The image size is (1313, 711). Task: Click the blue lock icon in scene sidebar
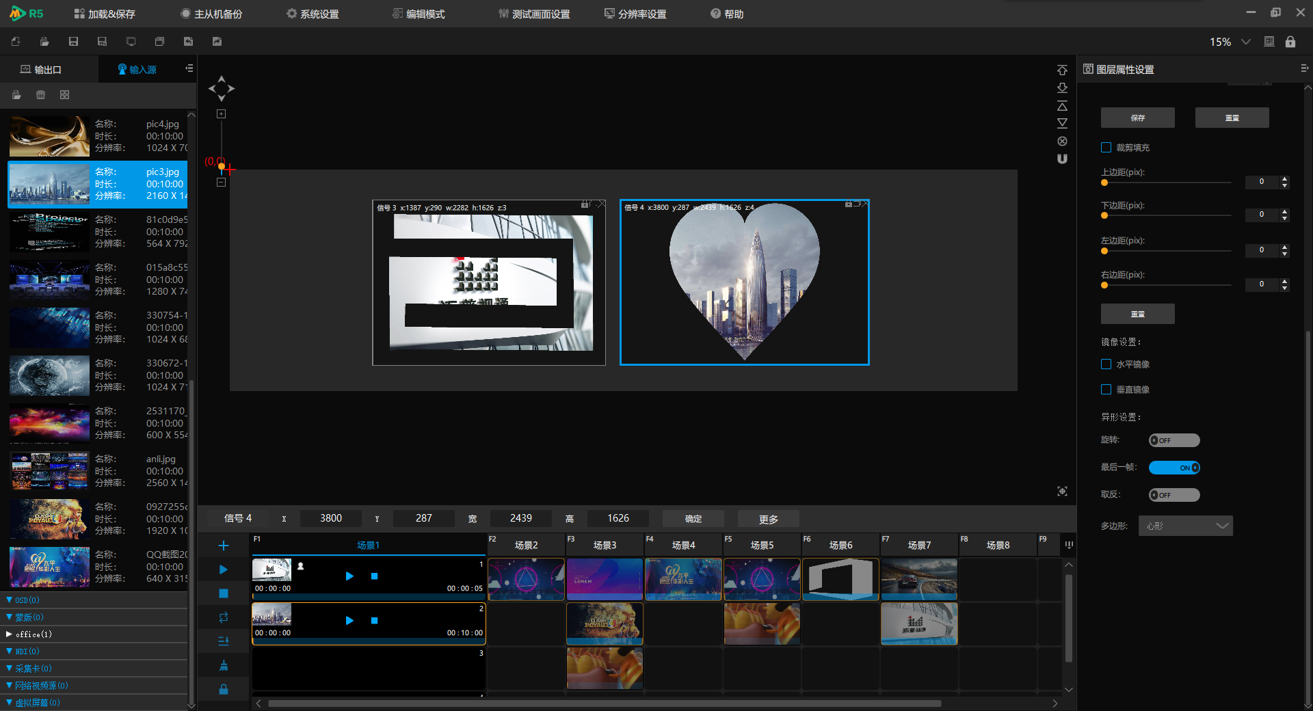[224, 689]
